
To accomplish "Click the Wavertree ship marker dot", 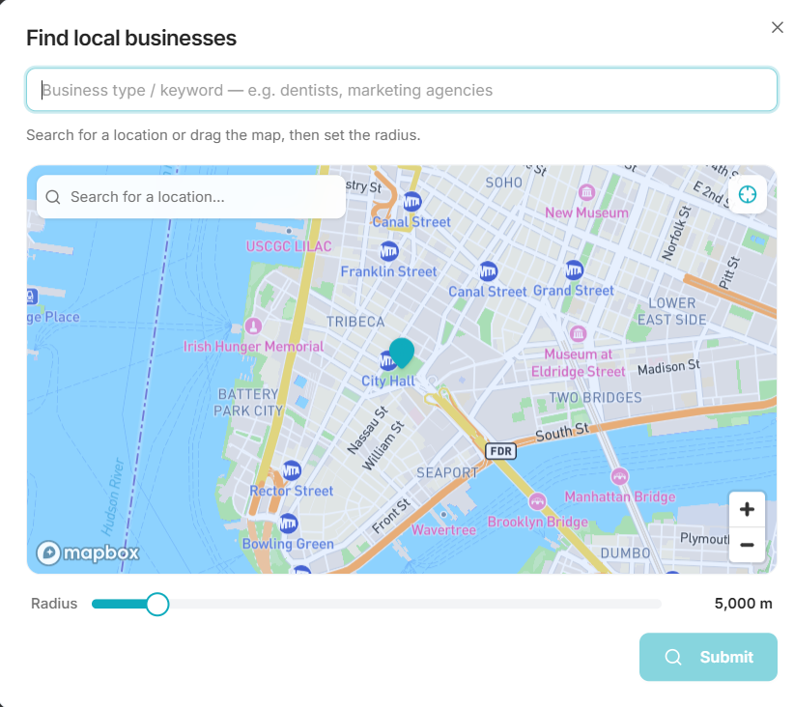I will (443, 515).
